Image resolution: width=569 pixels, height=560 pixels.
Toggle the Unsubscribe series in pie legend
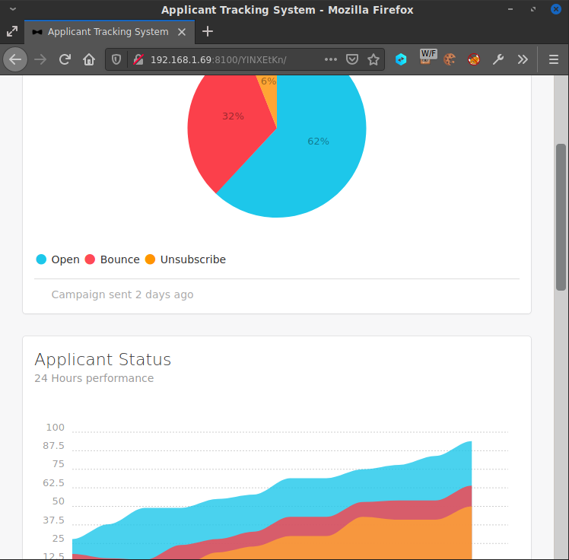(185, 259)
